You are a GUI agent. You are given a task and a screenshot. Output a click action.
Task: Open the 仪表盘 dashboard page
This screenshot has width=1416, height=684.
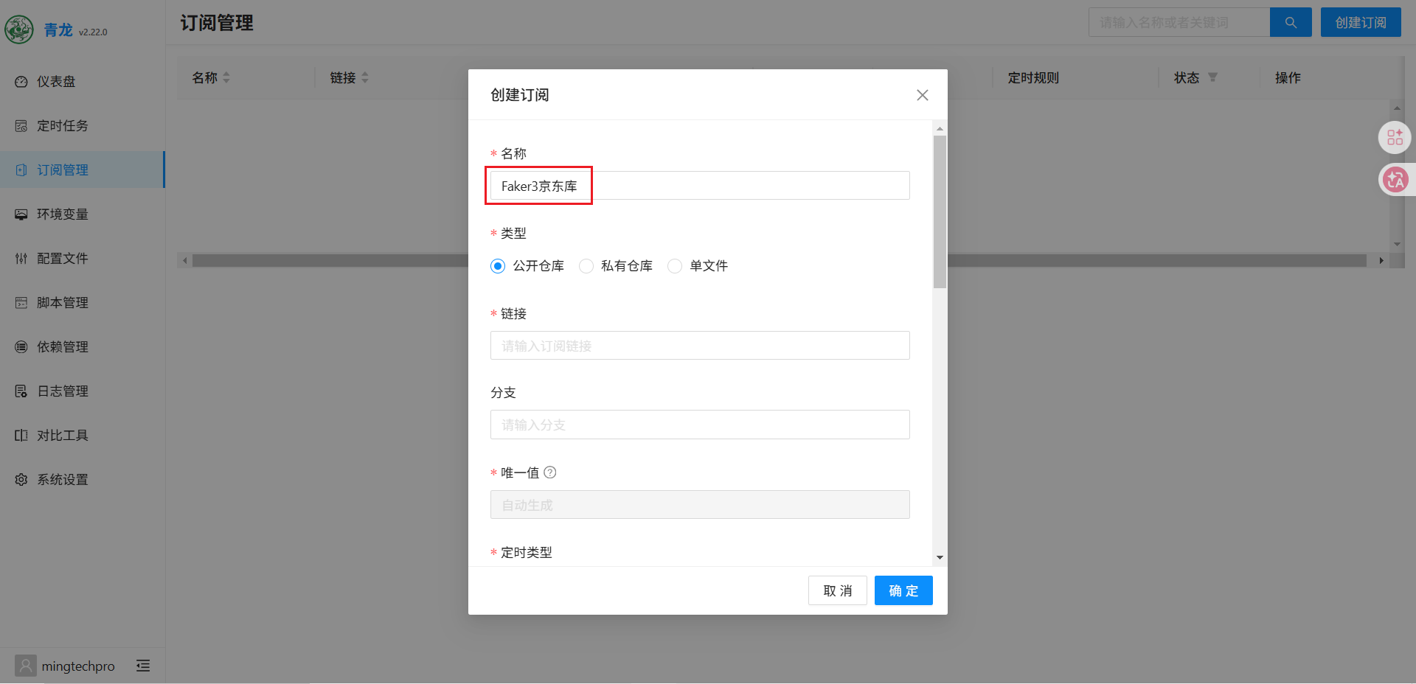point(56,81)
